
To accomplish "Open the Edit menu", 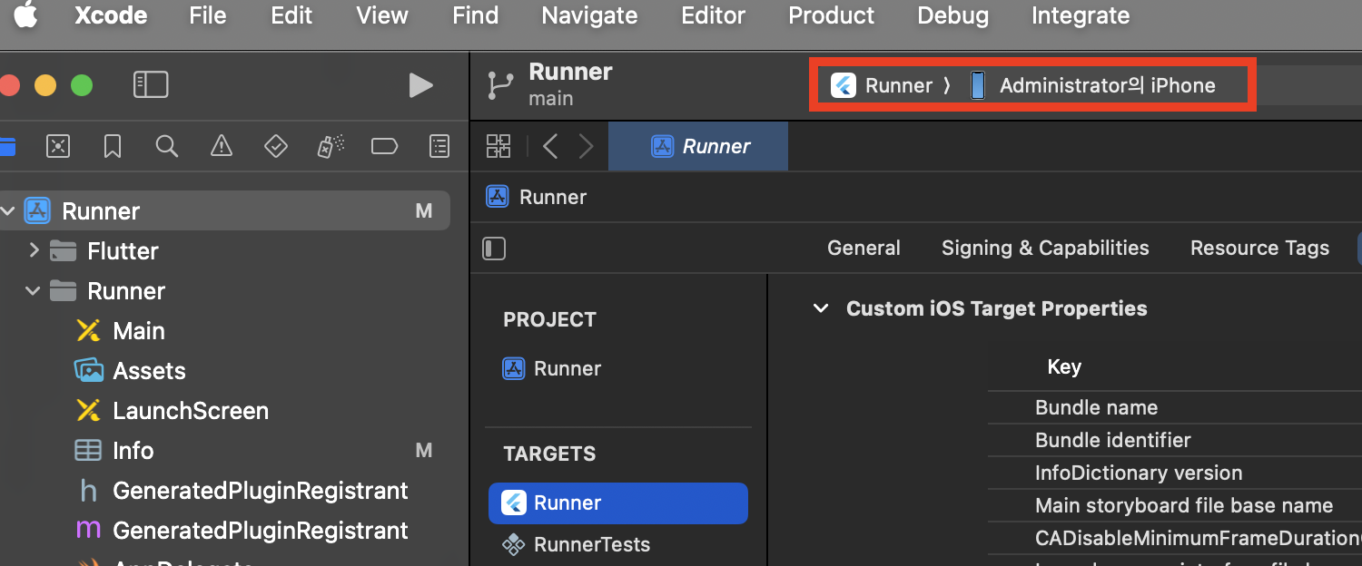I will [291, 15].
